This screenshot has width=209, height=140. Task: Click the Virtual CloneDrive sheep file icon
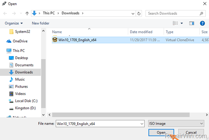(55, 40)
